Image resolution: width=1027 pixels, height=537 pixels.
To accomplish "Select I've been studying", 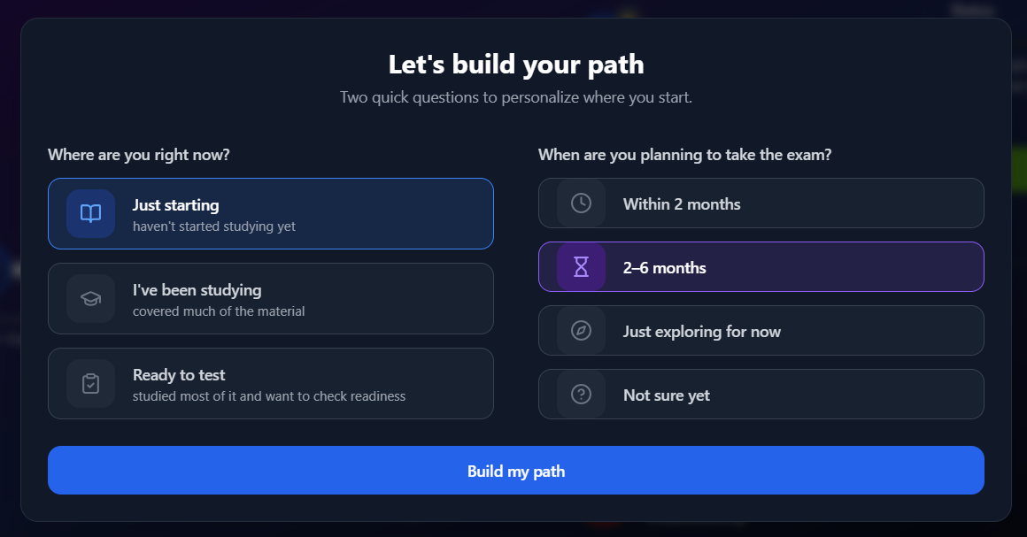I will tap(271, 298).
